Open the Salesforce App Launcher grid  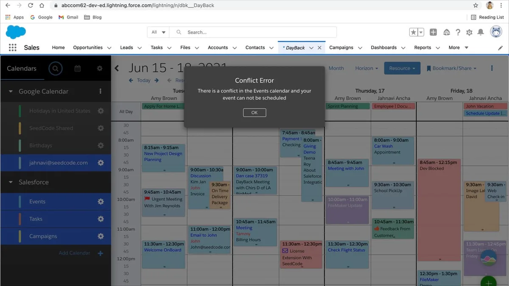click(13, 47)
